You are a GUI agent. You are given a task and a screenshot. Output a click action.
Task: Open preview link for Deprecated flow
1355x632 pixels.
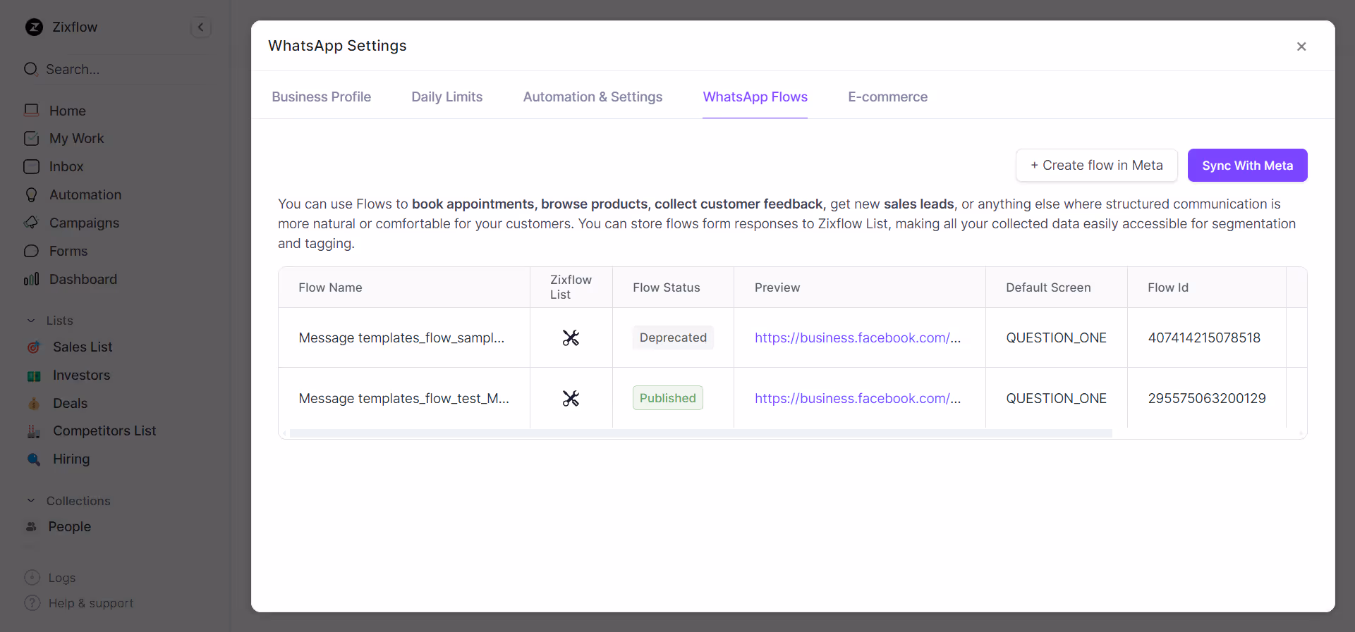point(858,337)
